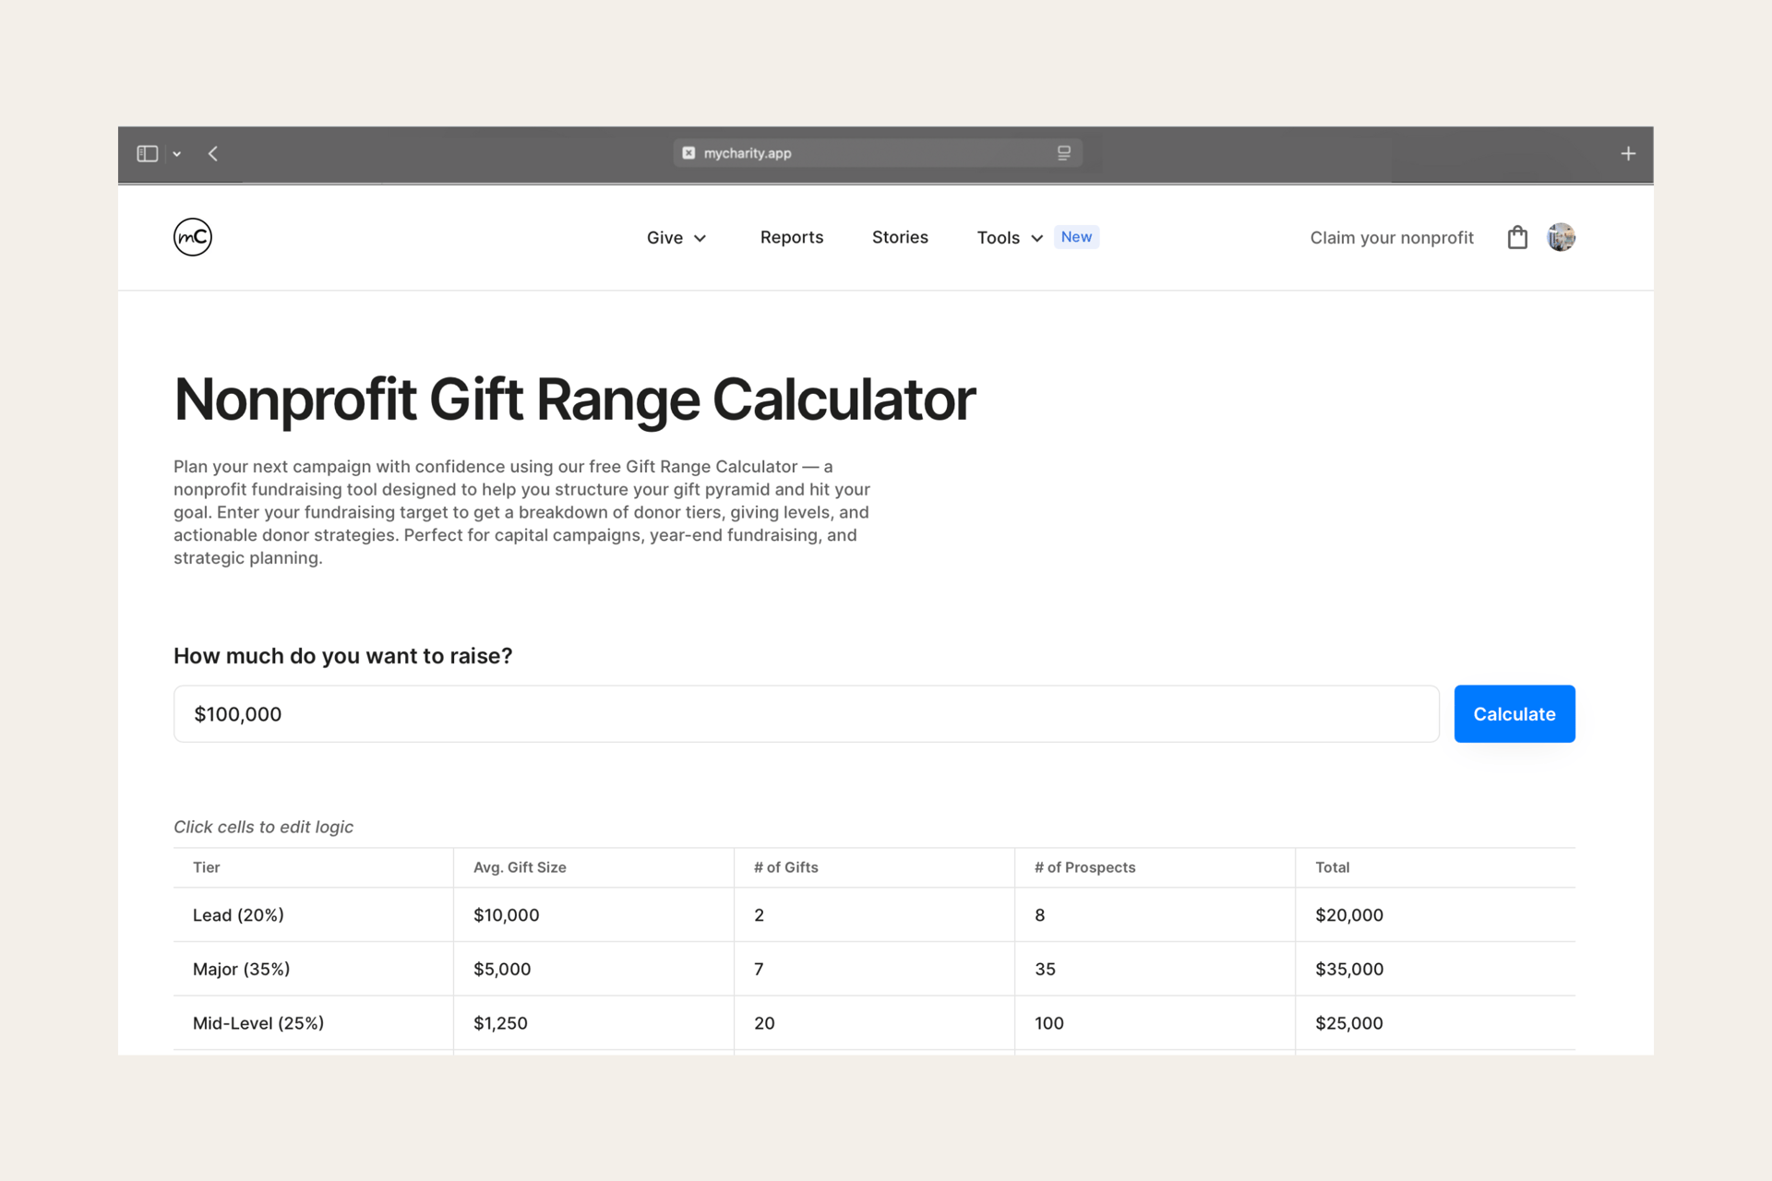Click the New badge beside Tools

click(1076, 237)
